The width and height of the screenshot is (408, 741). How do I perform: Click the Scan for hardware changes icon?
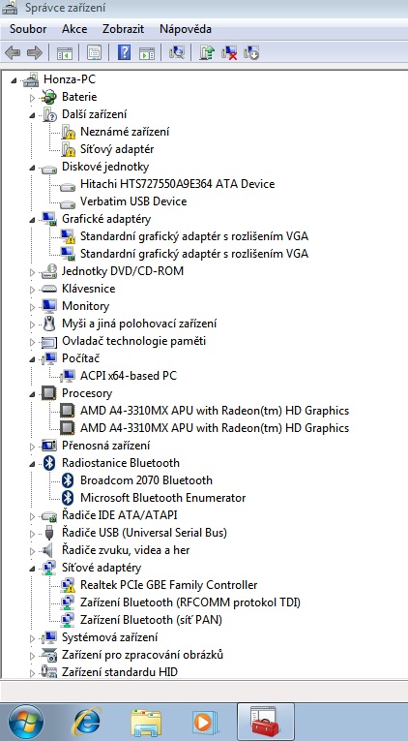coord(176,52)
